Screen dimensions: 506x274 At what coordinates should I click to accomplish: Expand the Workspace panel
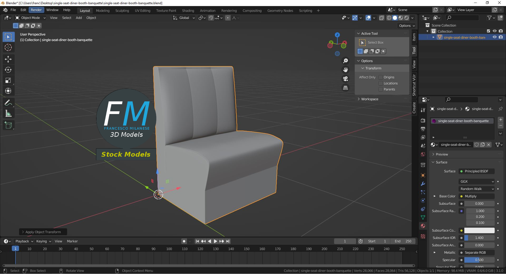pos(369,99)
